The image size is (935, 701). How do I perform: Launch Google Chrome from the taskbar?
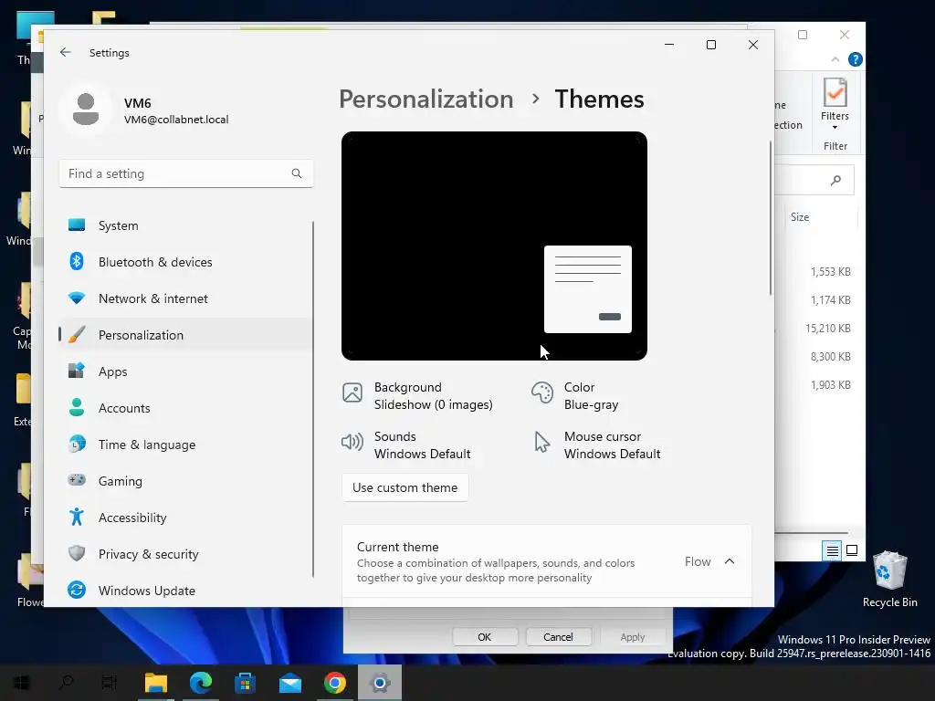pos(334,683)
